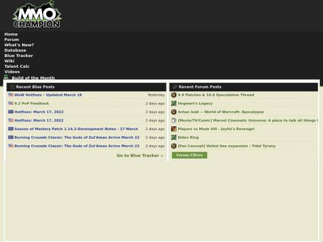Click US flag beside WoW Hotfixes post
Screen dimensions: 323x242
[11, 95]
